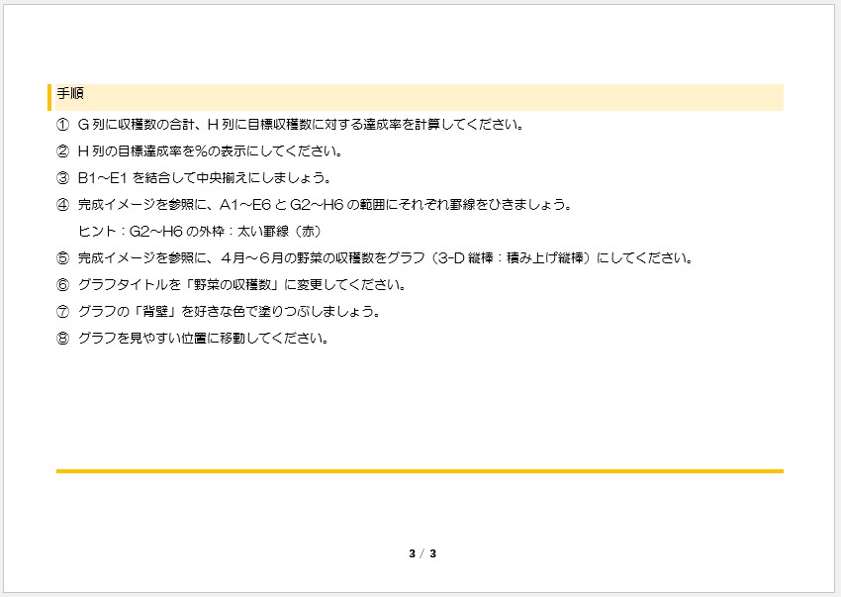Select step ⑥ グラフタイトルを「野菜の収穫数」
Image resolution: width=841 pixels, height=597 pixels.
(x=232, y=284)
